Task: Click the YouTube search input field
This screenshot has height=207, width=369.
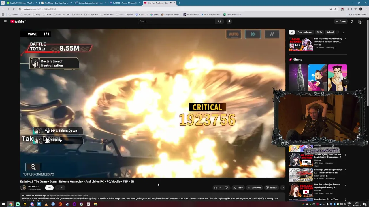Action: [x=176, y=21]
